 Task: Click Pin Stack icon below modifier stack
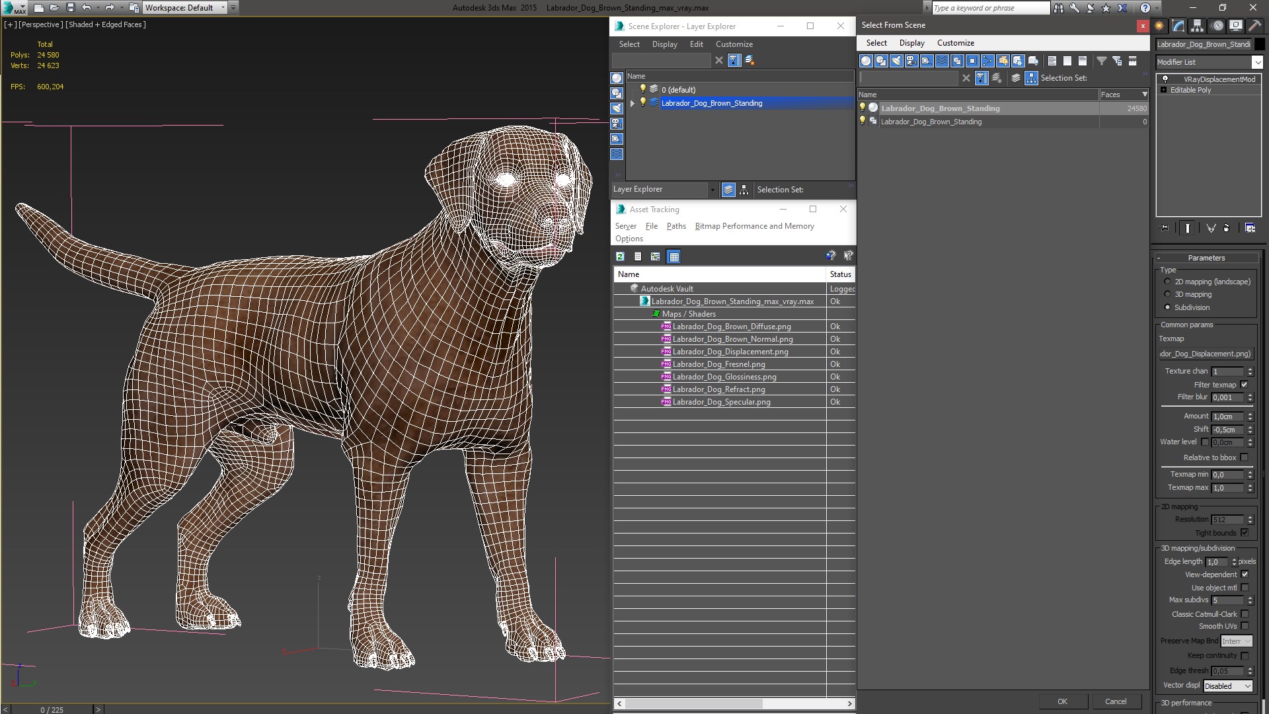1165,228
